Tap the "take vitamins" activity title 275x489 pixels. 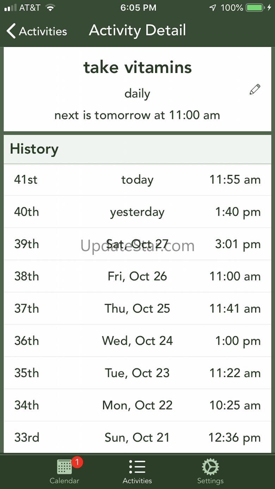point(137,67)
